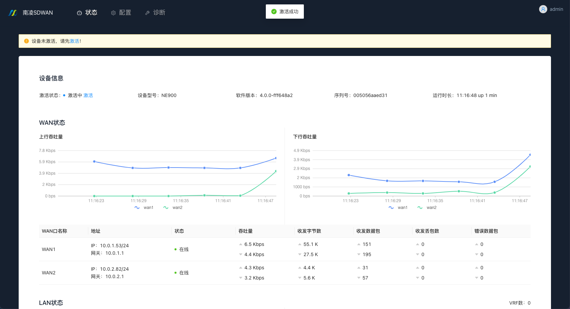Click the dashboard icon beside 状态
The height and width of the screenshot is (309, 570).
(x=79, y=13)
